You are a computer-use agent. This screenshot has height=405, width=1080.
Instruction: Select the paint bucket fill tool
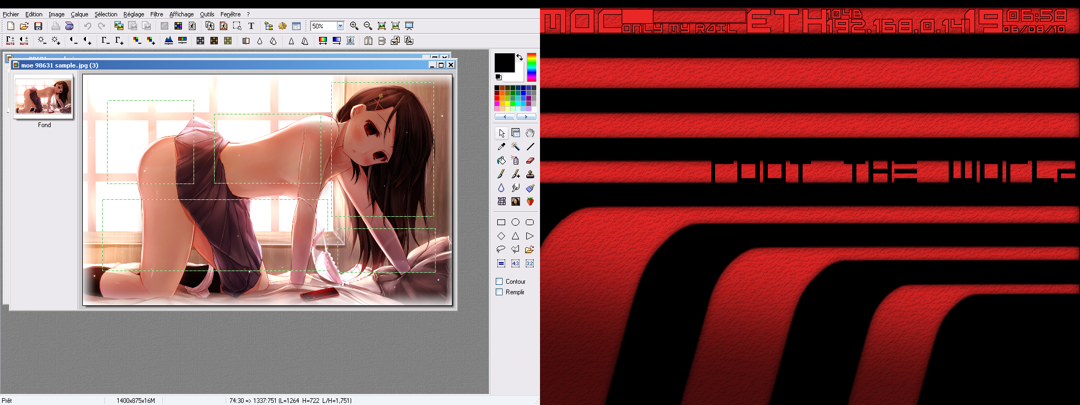[x=502, y=160]
